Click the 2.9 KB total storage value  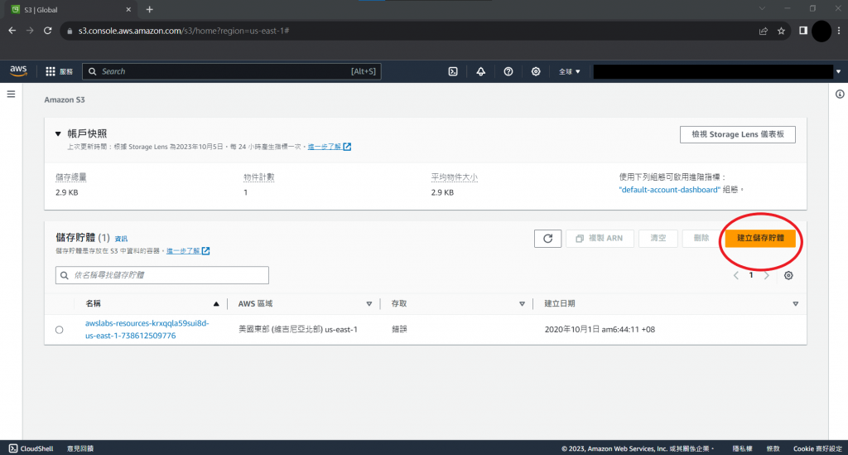(x=66, y=192)
